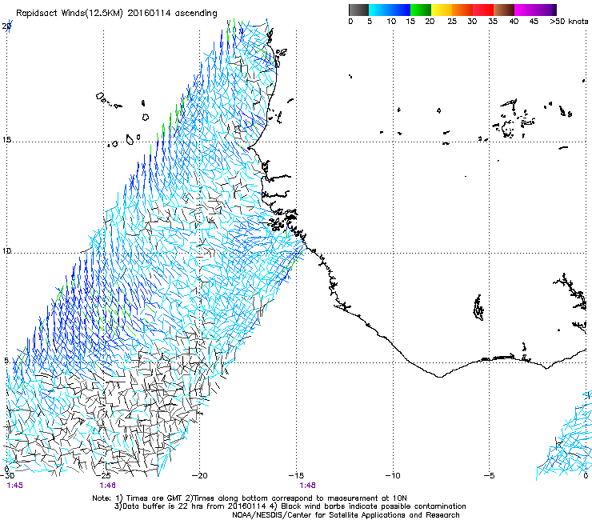The width and height of the screenshot is (592, 520).
Task: Click the '>50 knots' legend label
Action: click(569, 22)
